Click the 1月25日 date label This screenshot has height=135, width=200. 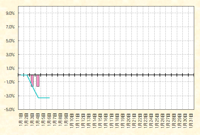pyautogui.click(x=157, y=119)
